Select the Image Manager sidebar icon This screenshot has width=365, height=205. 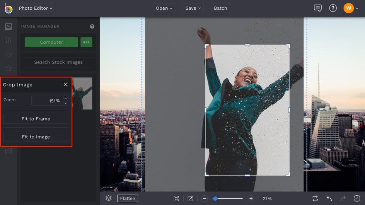[9, 27]
